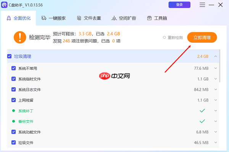Screen dimensions: 229x152
Task: Expand the 垃圾文件 row chevron
Action: coord(216,142)
